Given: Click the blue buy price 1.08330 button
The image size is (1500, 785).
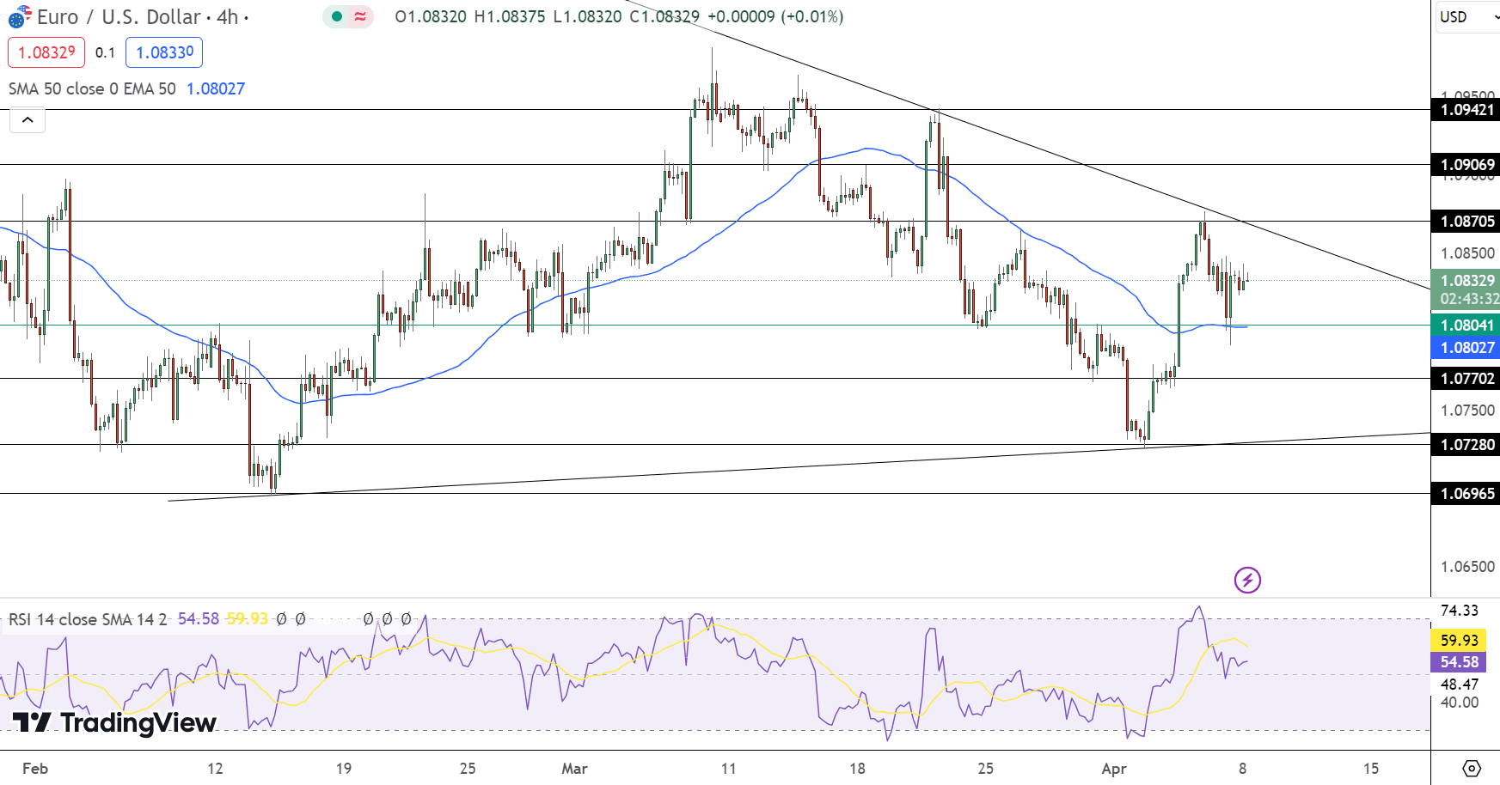Looking at the screenshot, I should [x=164, y=52].
